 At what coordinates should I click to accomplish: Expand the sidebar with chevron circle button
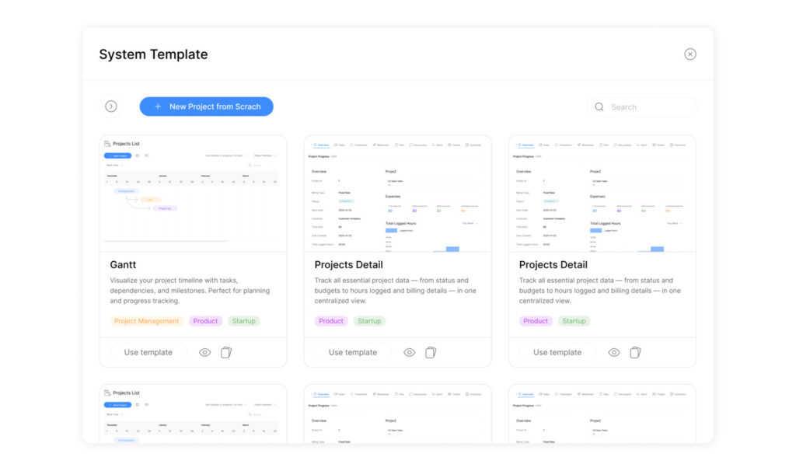point(111,106)
